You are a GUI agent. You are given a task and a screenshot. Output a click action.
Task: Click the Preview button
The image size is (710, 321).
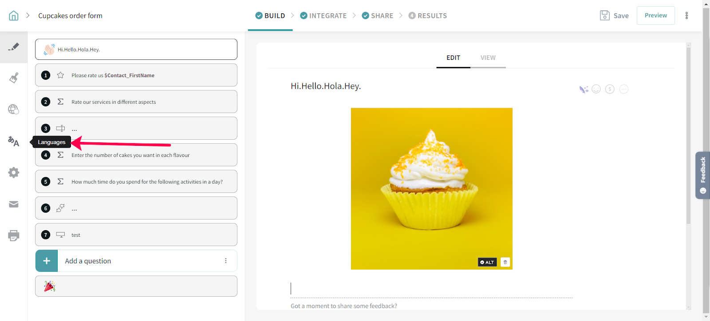(655, 16)
